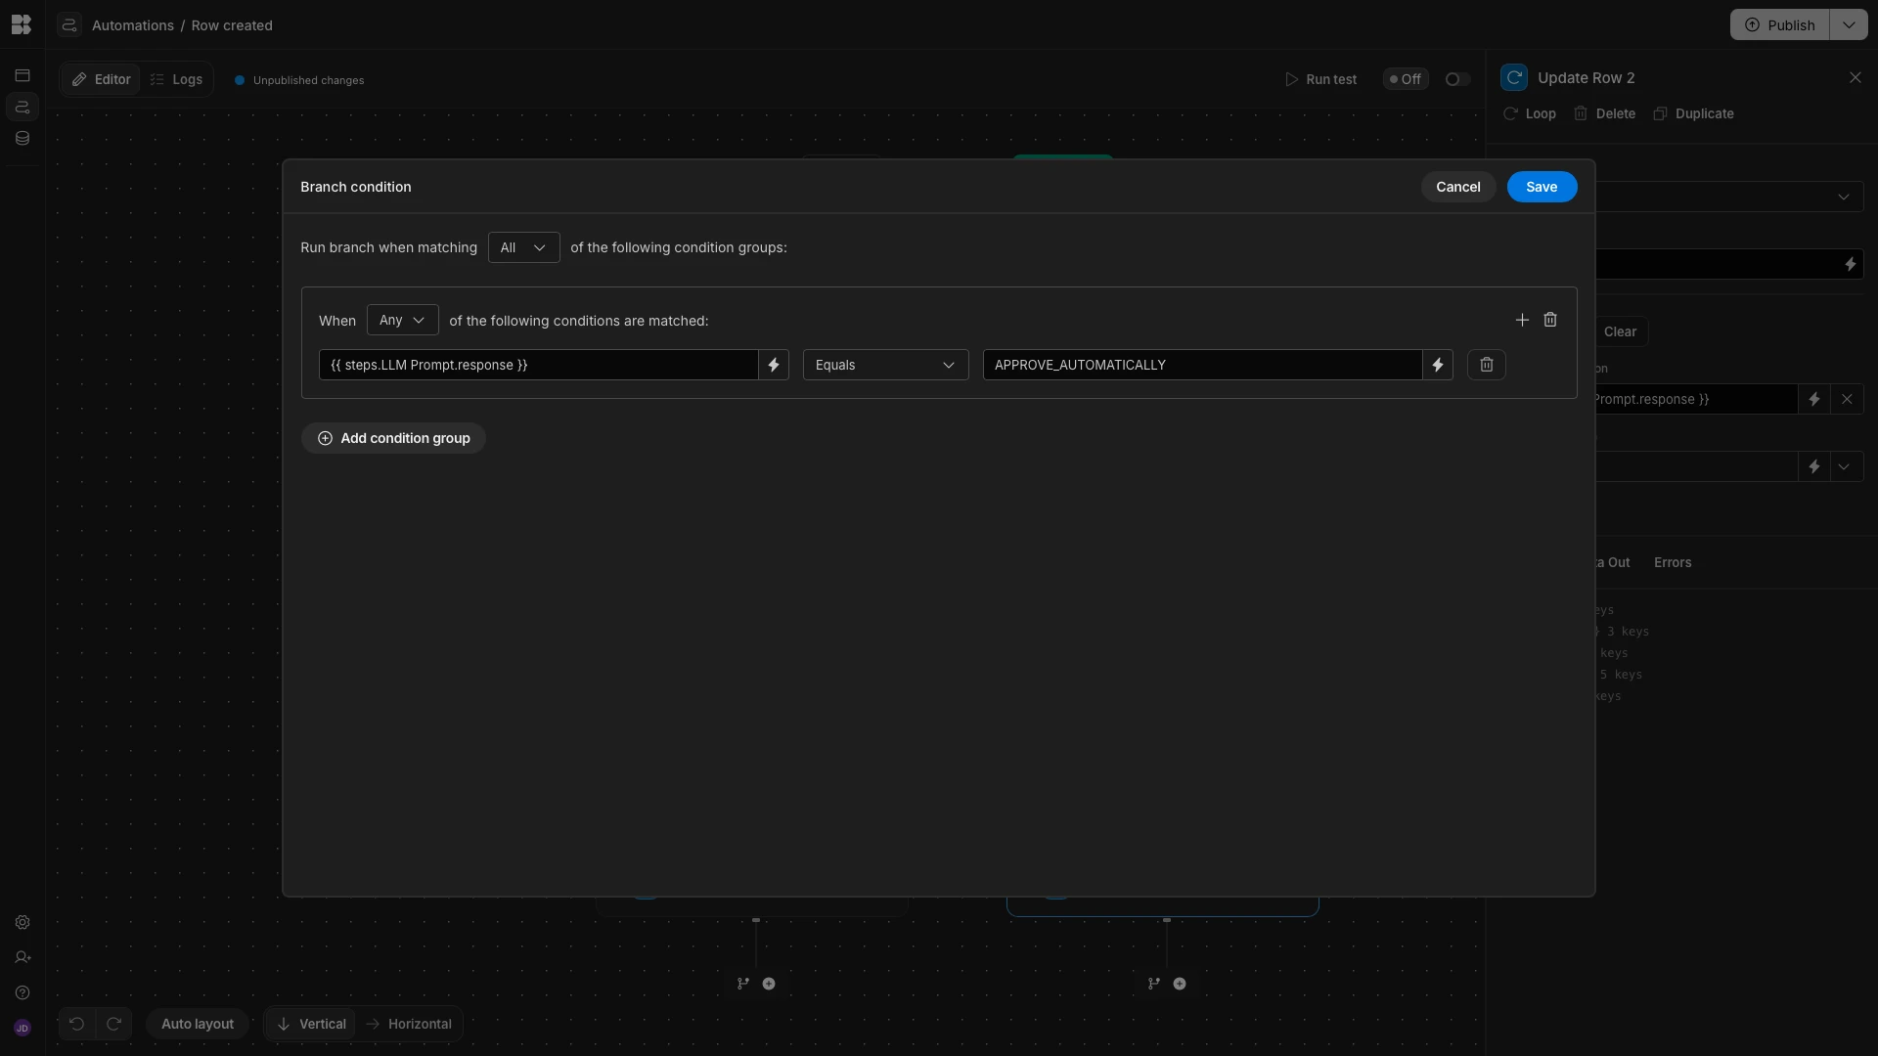Click the lightning binding icon beside steps.LLM Prompt.response
The height and width of the screenshot is (1056, 1878).
pos(774,365)
